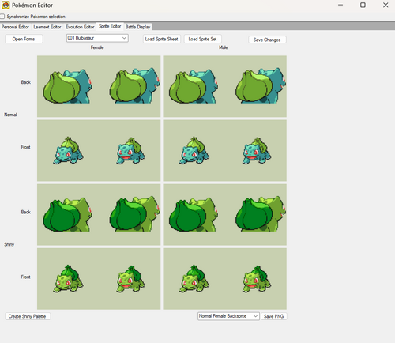Viewport: 395px width, 343px height.
Task: Click the Pokémon Editor app icon
Action: (6, 5)
